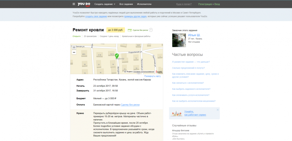Image resolution: width=292 pixels, height=141 pixels.
Task: Open customer Илья Ш. profile link
Action: (194, 35)
